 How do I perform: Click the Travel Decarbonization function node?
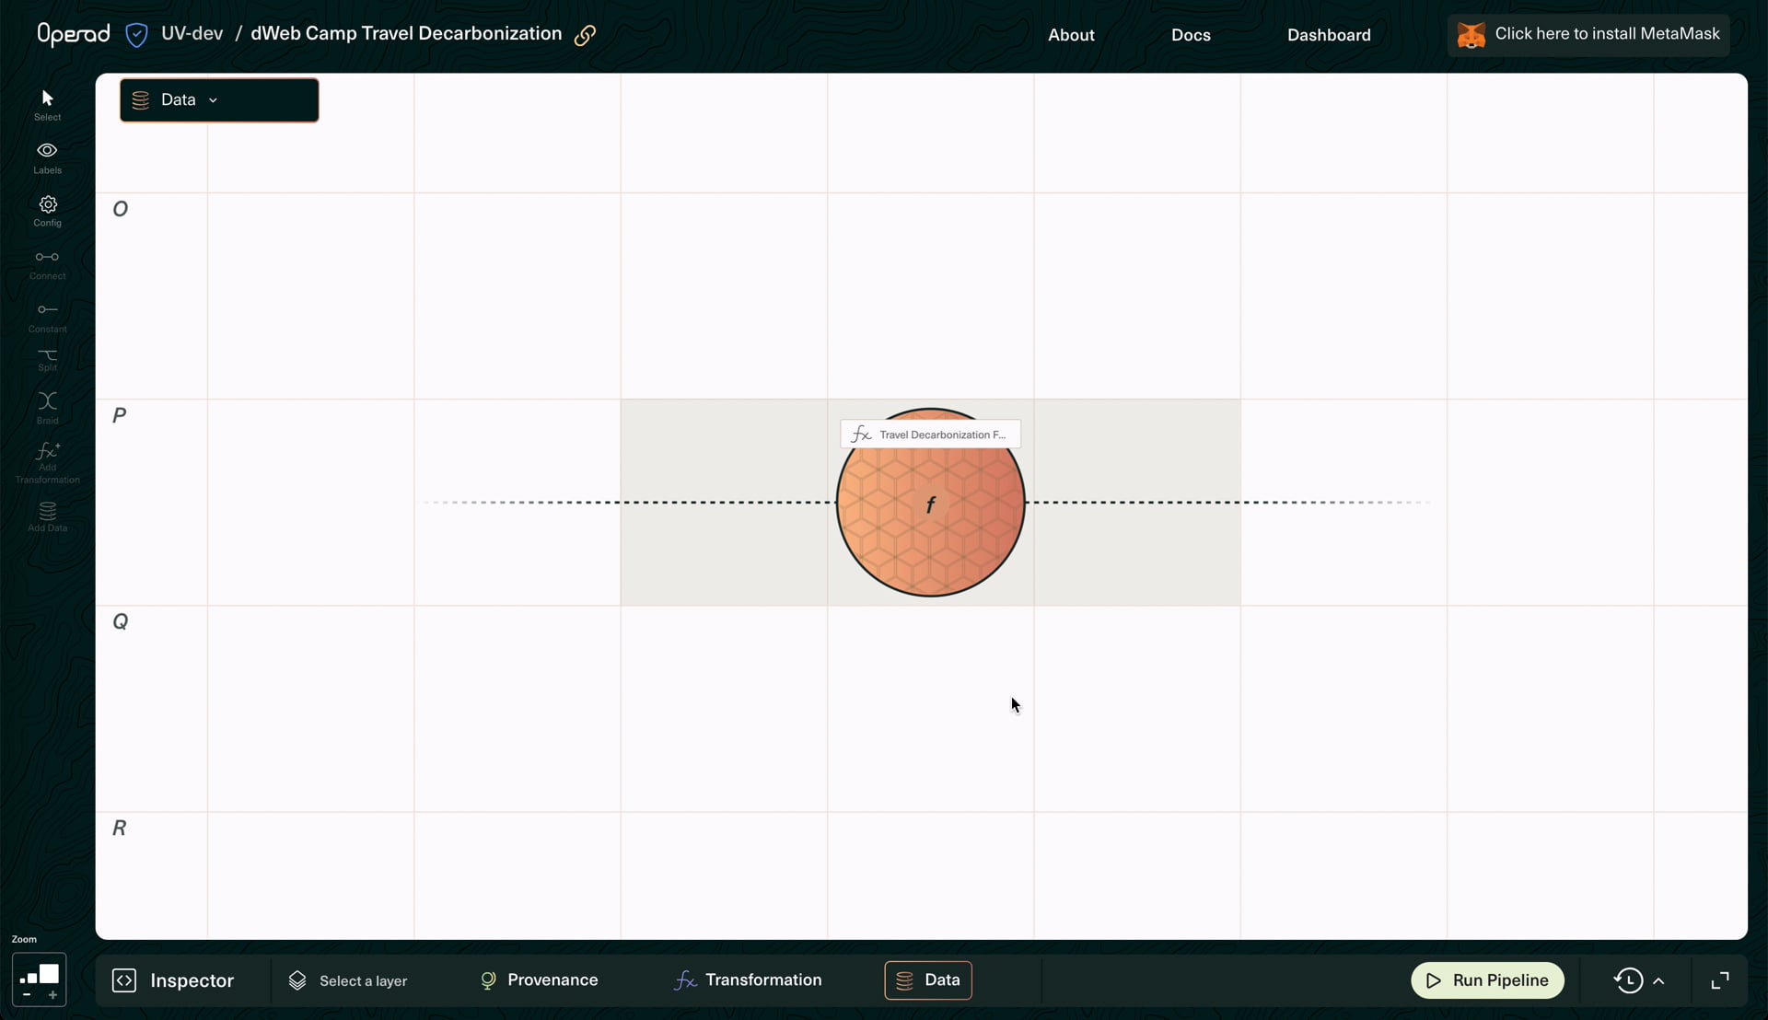point(930,503)
